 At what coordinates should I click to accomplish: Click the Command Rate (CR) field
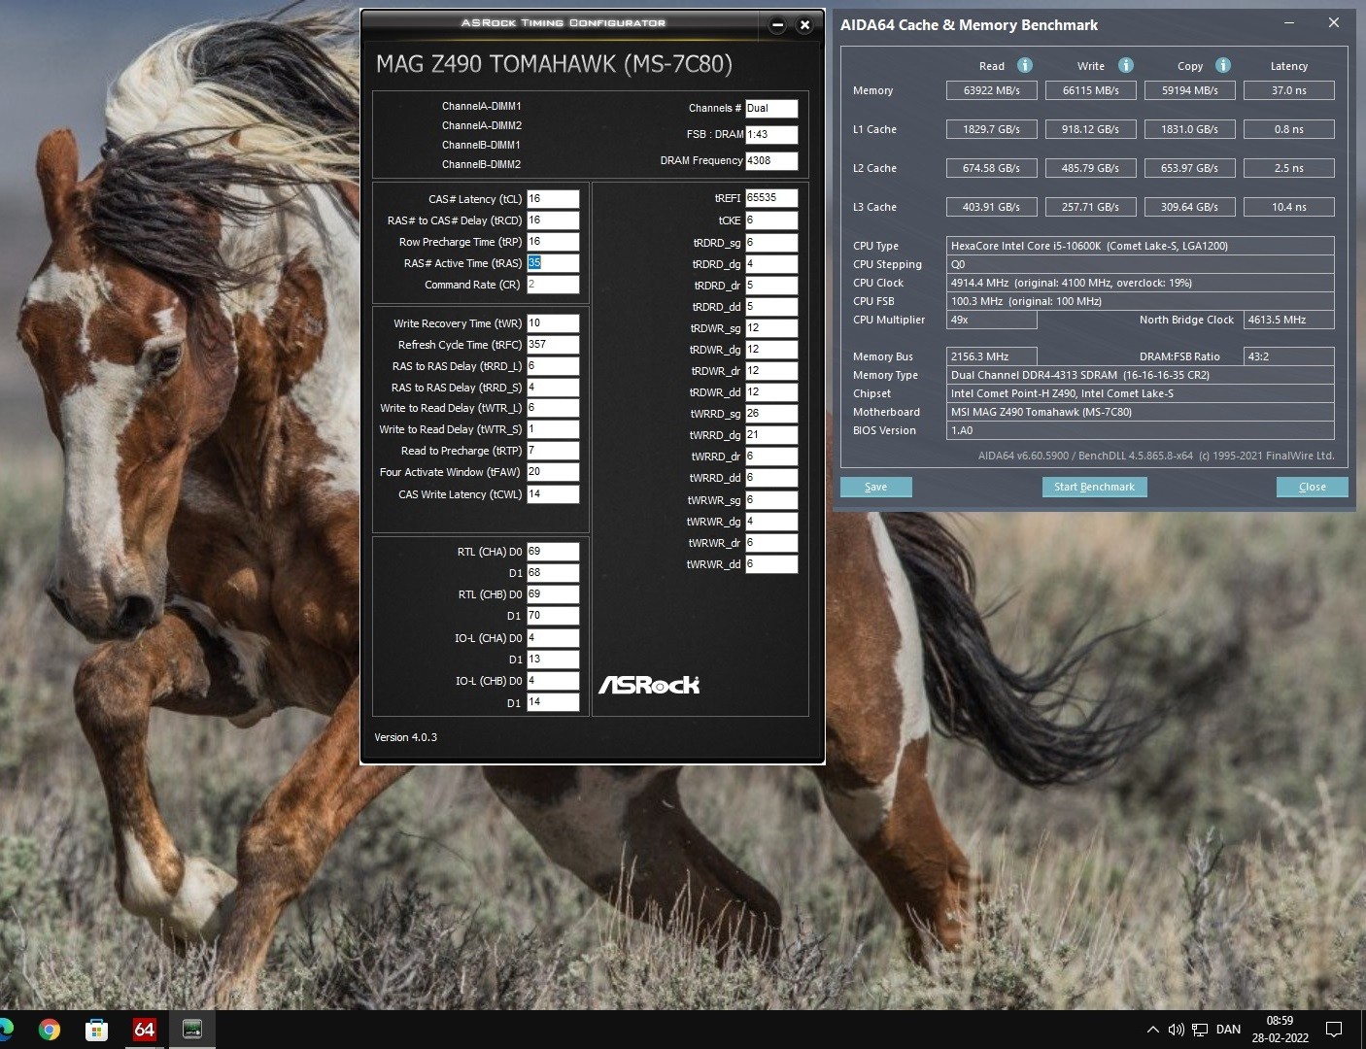point(553,285)
